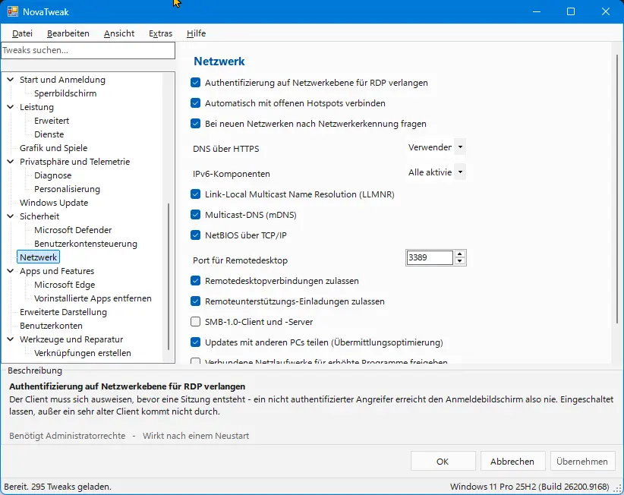Select Diagnose under Privatsphäre

[x=53, y=175]
